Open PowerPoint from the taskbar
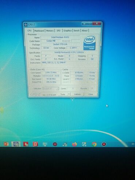The image size is (135, 180). pyautogui.click(x=6, y=144)
